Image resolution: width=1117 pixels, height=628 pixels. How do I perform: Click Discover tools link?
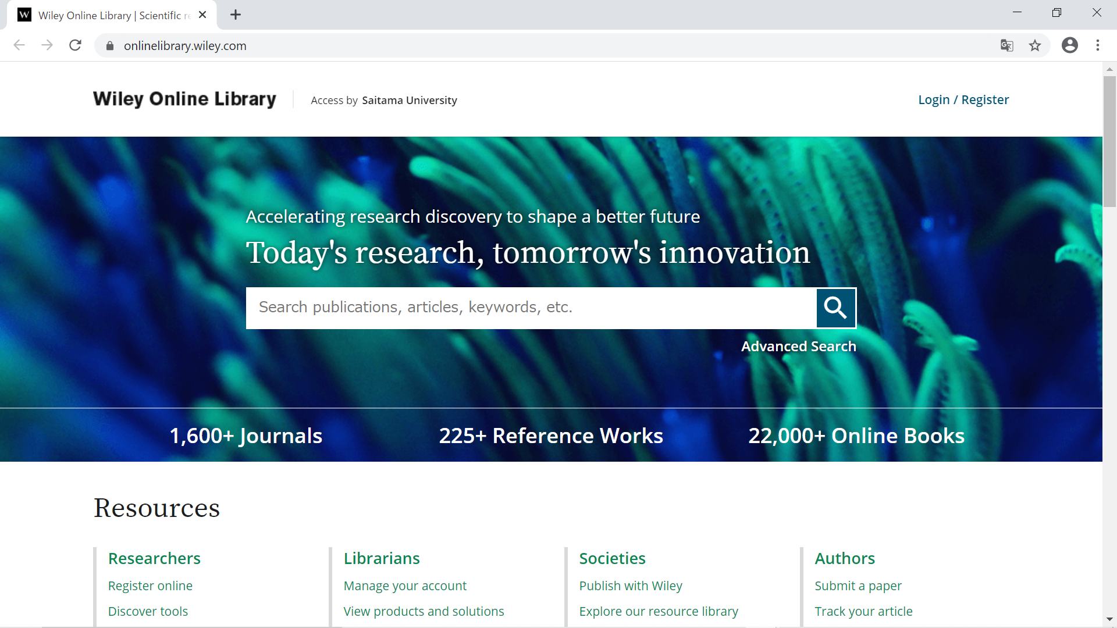click(148, 612)
